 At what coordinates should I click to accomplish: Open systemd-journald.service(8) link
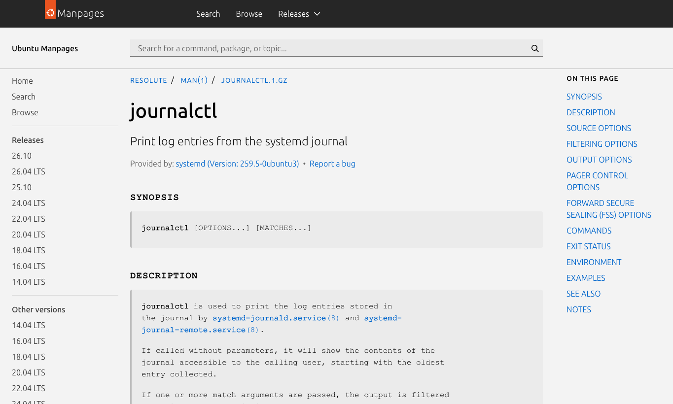276,318
